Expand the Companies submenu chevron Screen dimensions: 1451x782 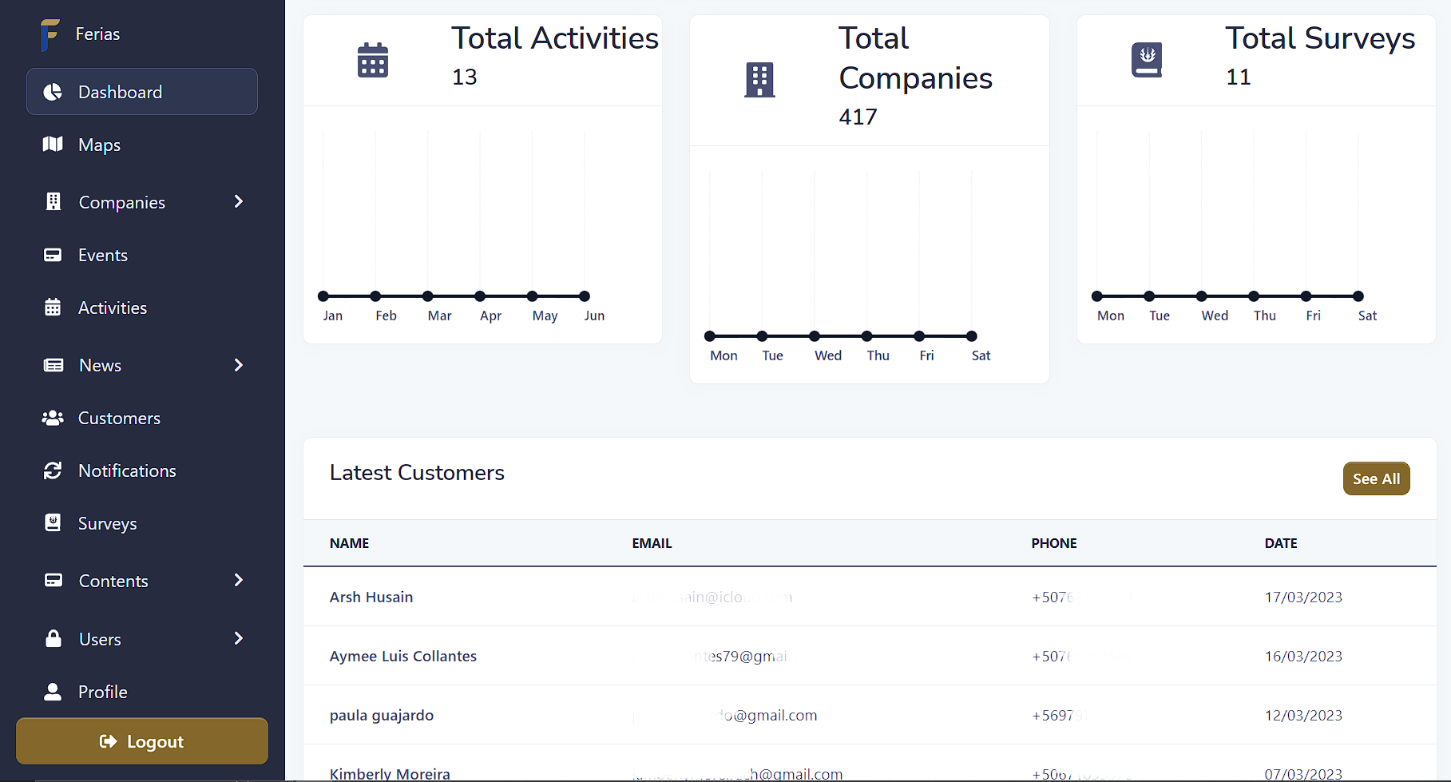(238, 202)
